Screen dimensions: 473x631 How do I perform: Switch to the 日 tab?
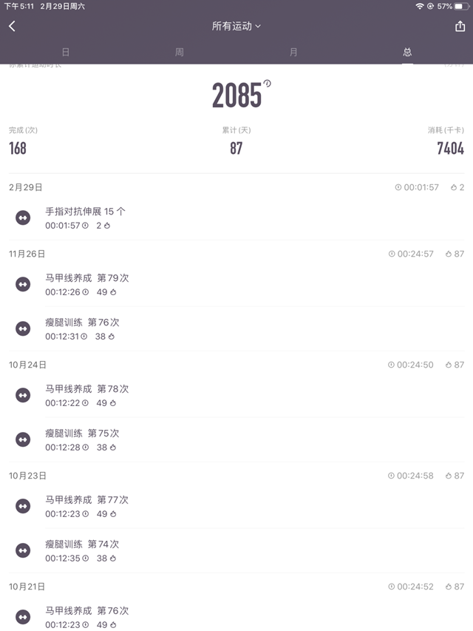click(x=66, y=52)
